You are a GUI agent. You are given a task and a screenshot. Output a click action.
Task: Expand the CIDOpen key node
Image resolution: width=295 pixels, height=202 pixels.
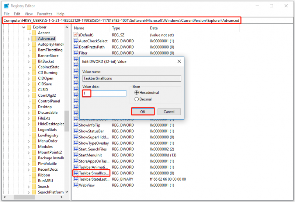click(29, 79)
